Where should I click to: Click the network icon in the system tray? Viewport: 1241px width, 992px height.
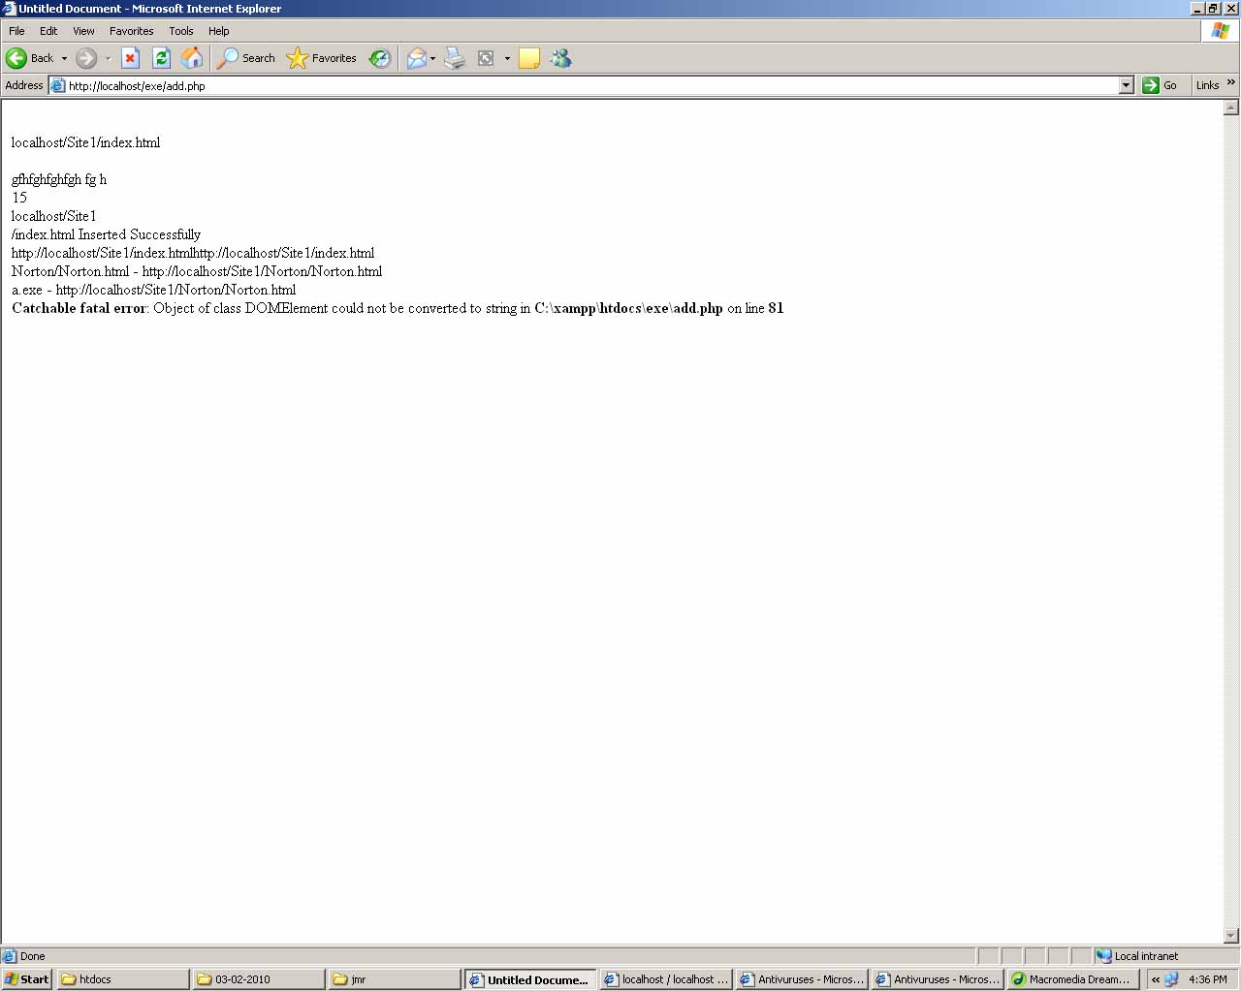[1171, 979]
